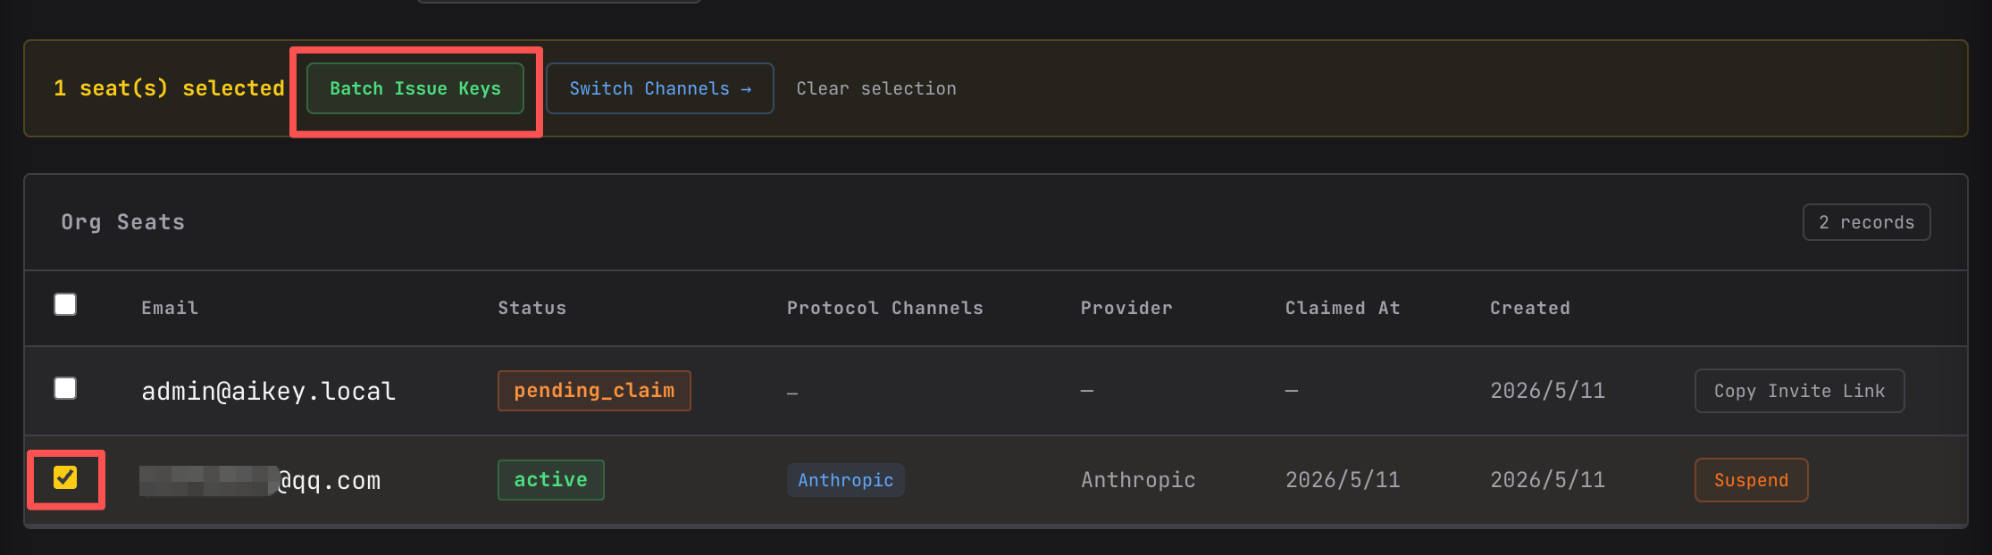
Task: Click the Org Seats panel title
Action: tap(123, 222)
